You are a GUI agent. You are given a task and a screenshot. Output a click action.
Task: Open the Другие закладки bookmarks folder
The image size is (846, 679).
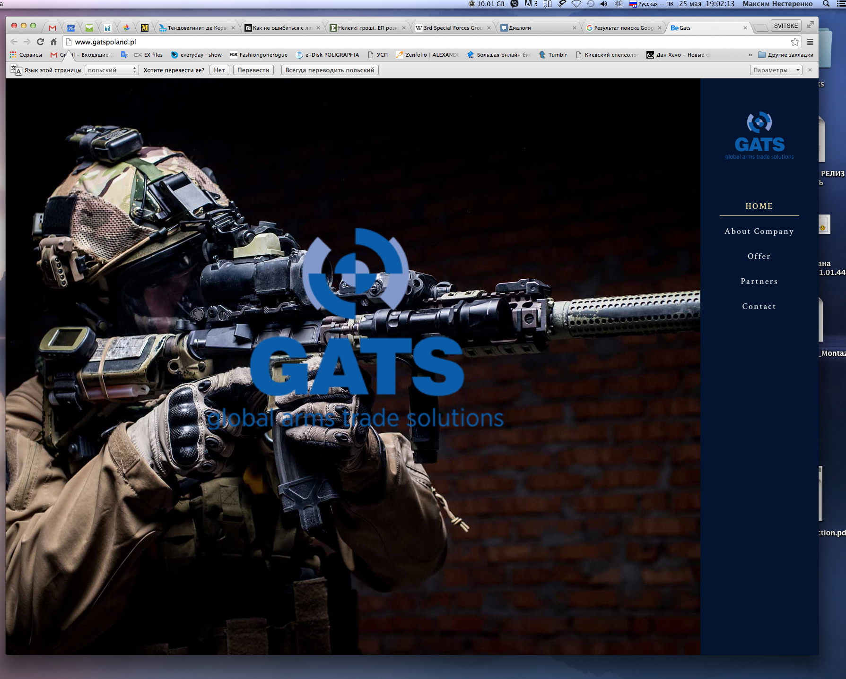point(785,55)
